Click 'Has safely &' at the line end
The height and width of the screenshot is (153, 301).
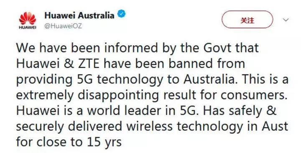click(240, 111)
